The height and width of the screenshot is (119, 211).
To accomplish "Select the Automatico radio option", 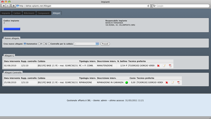I will point(25,44).
